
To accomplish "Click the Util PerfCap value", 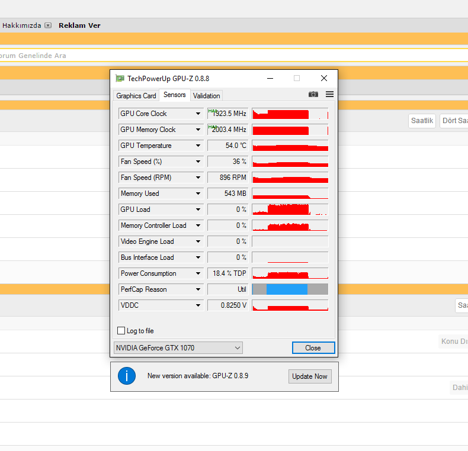I will (x=228, y=289).
